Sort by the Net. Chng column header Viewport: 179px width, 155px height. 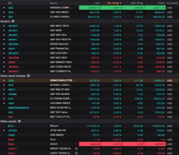[x=137, y=3]
